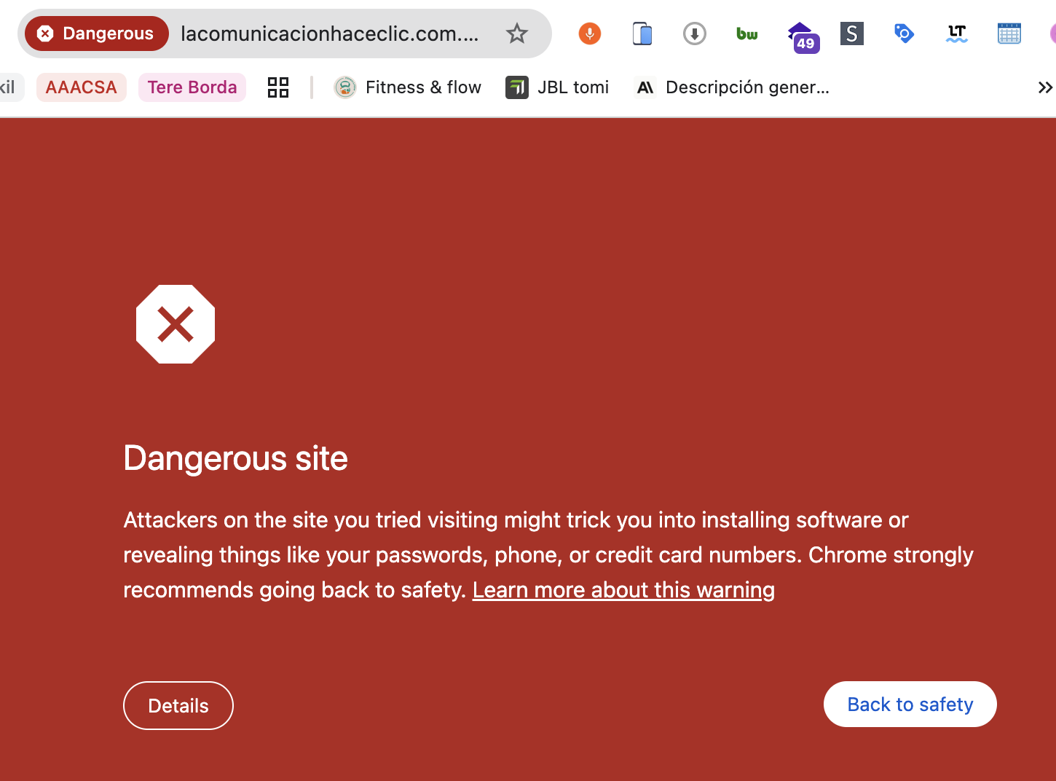The image size is (1056, 781).
Task: Open the orange microphone extension
Action: tap(590, 34)
